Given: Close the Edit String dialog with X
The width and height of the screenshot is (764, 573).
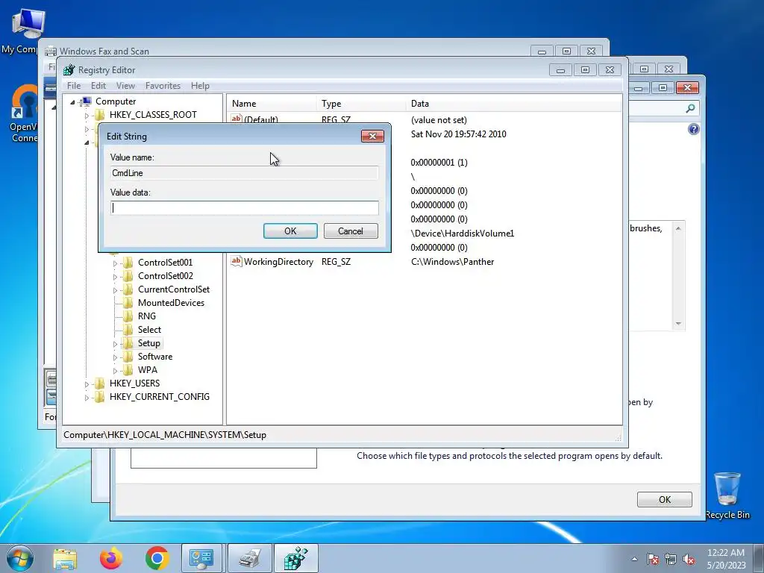Looking at the screenshot, I should [x=372, y=136].
